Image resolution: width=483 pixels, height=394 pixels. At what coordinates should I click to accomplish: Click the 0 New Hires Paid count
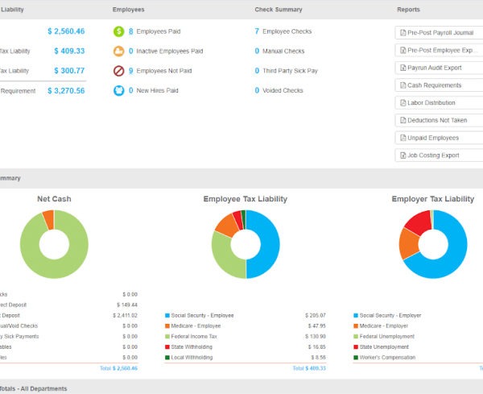pyautogui.click(x=131, y=90)
